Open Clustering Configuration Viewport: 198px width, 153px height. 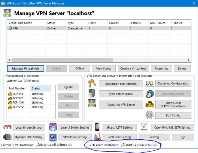pyautogui.click(x=173, y=84)
